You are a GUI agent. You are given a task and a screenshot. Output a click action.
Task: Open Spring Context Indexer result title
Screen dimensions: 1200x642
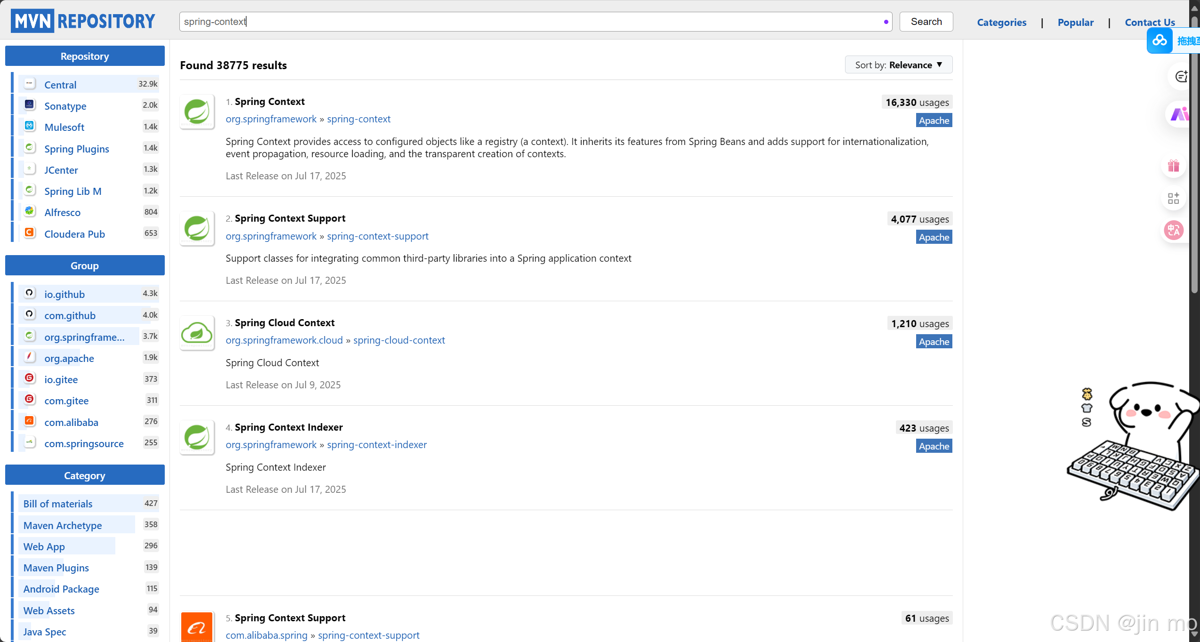click(x=289, y=427)
